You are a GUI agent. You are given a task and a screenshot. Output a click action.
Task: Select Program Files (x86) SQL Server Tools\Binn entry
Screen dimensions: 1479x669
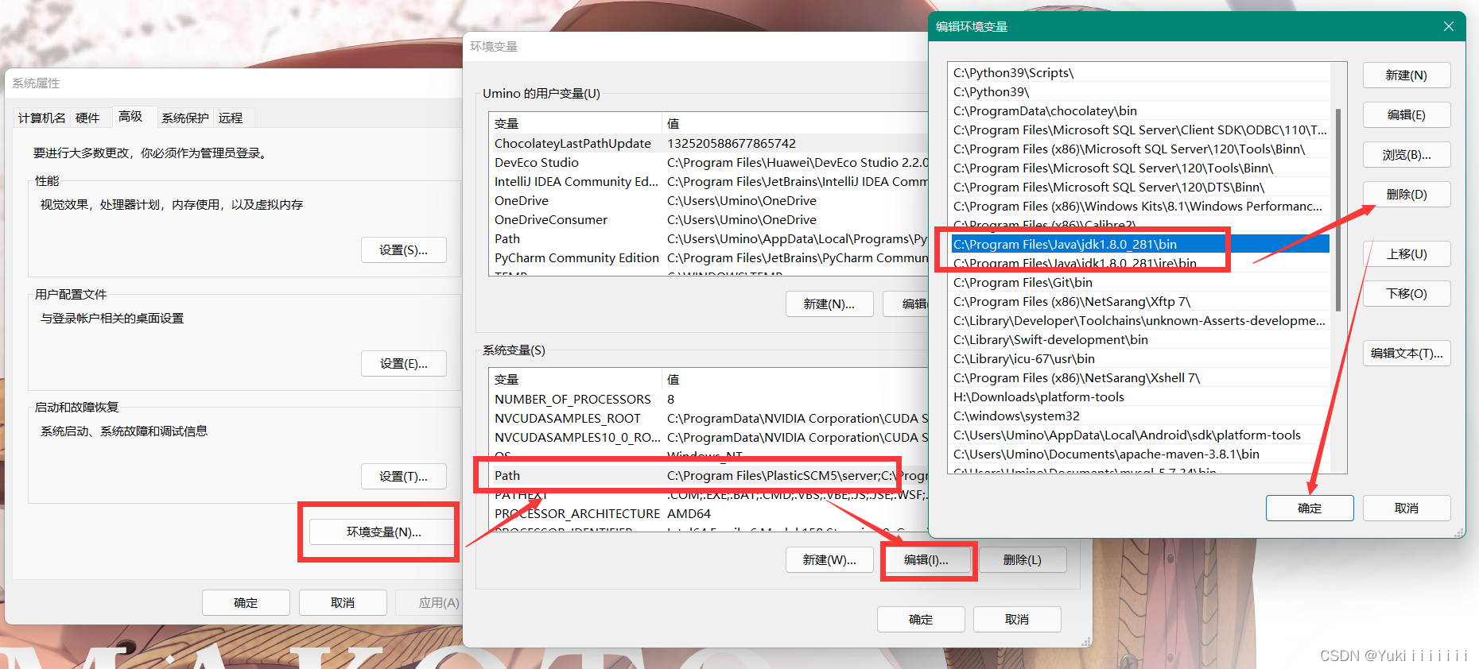[x=1139, y=149]
